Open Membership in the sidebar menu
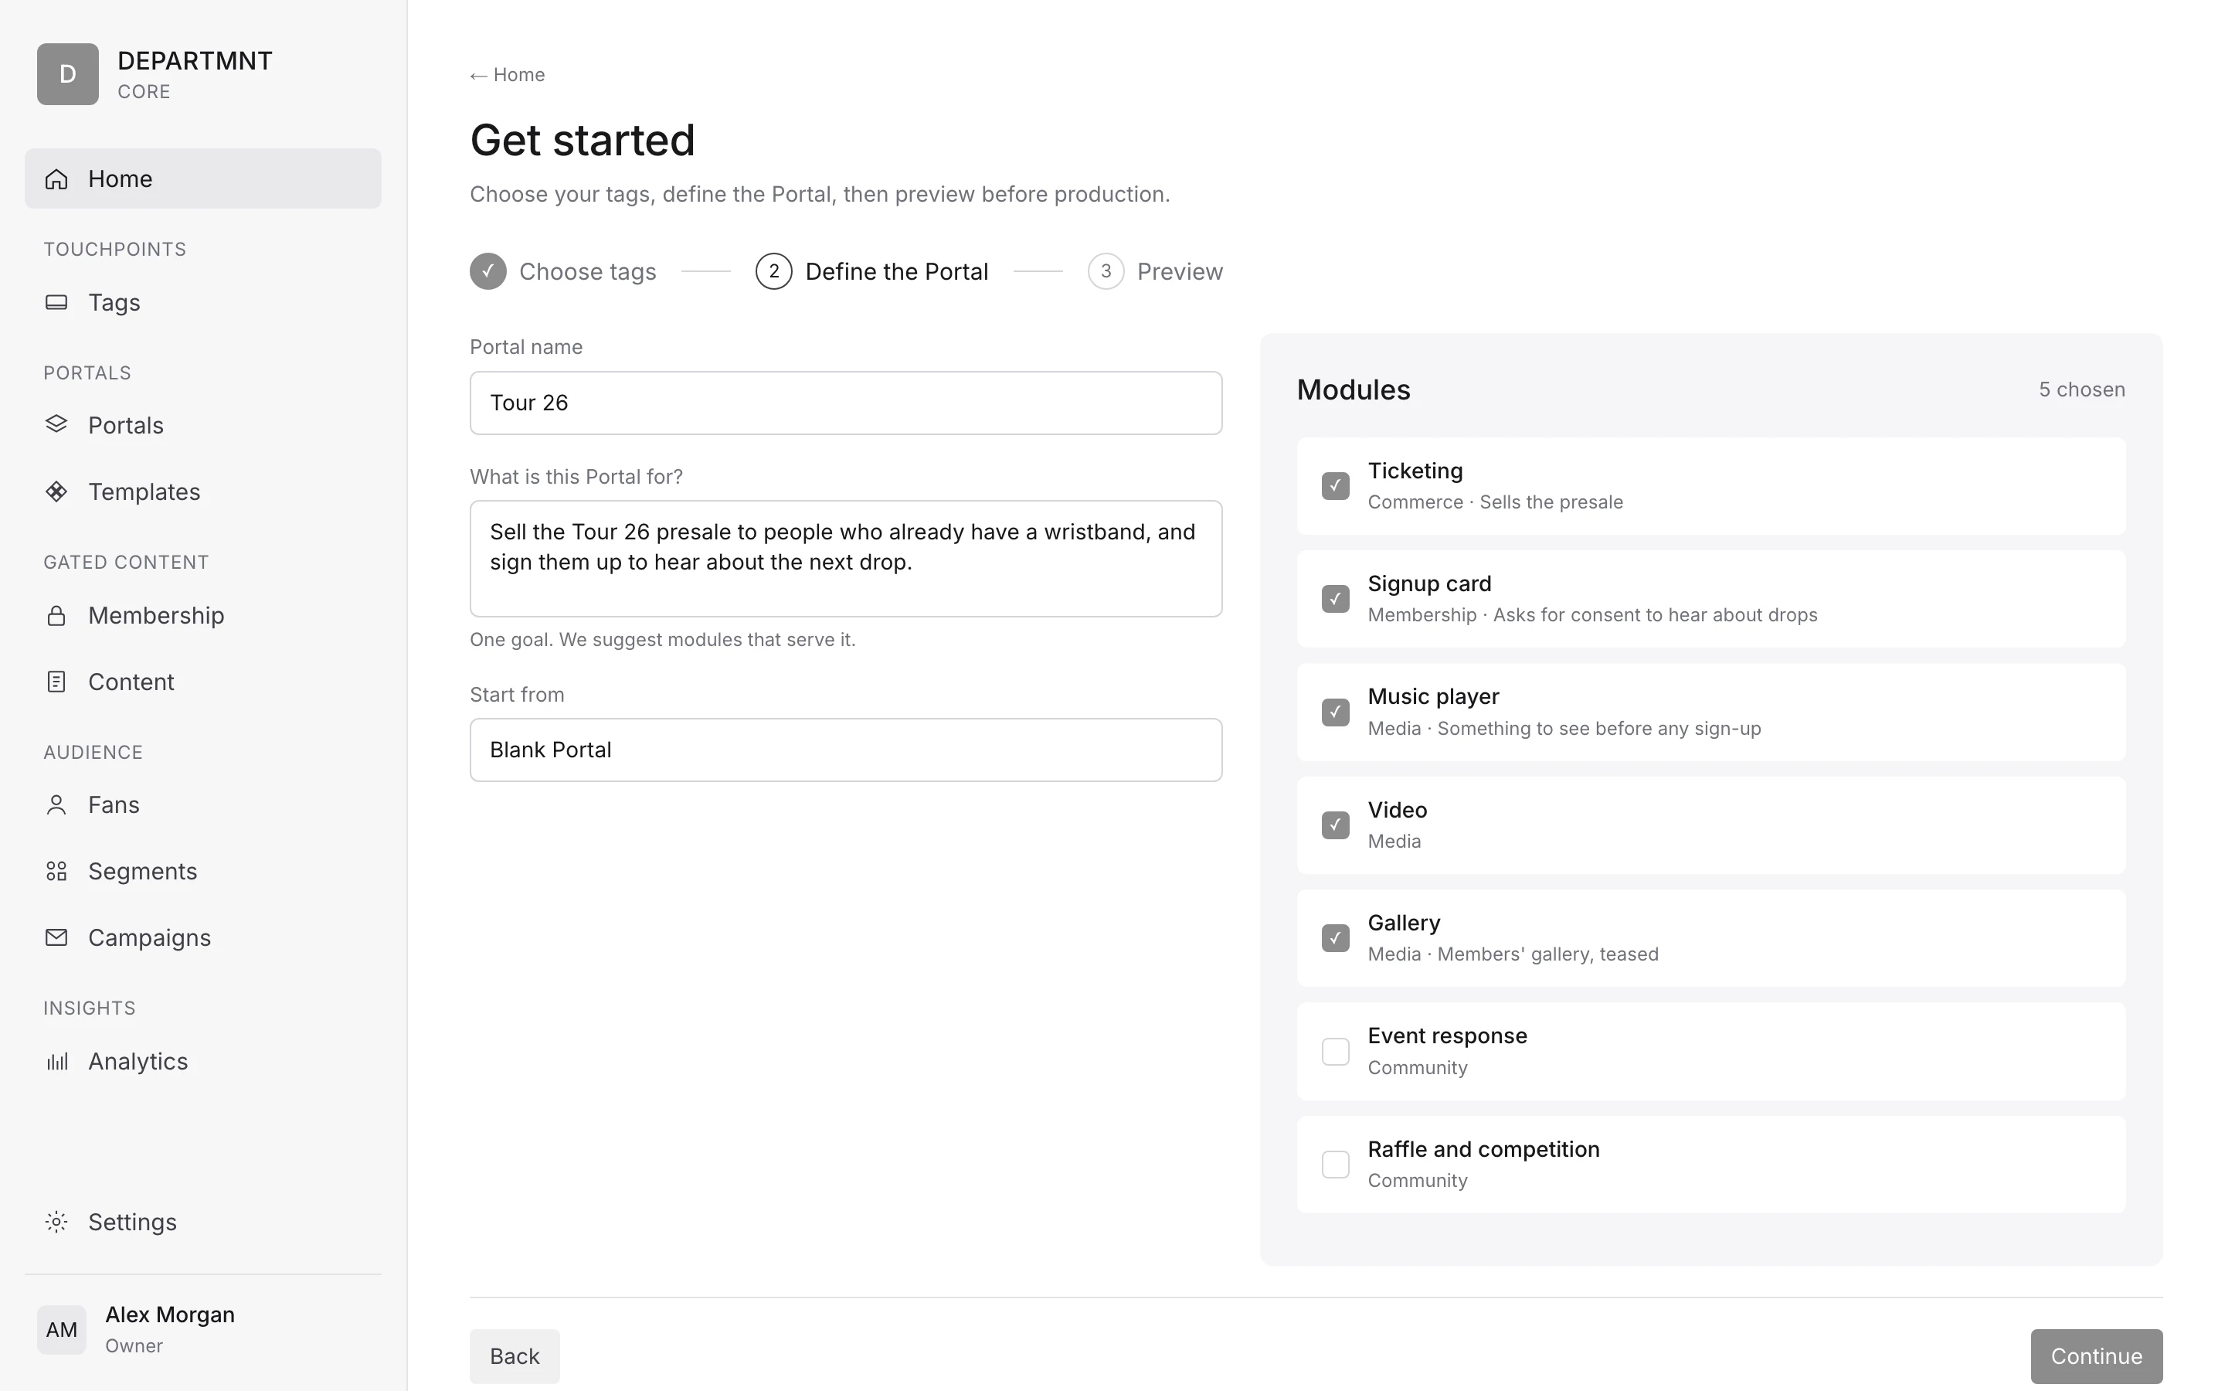Image resolution: width=2225 pixels, height=1391 pixels. click(202, 615)
